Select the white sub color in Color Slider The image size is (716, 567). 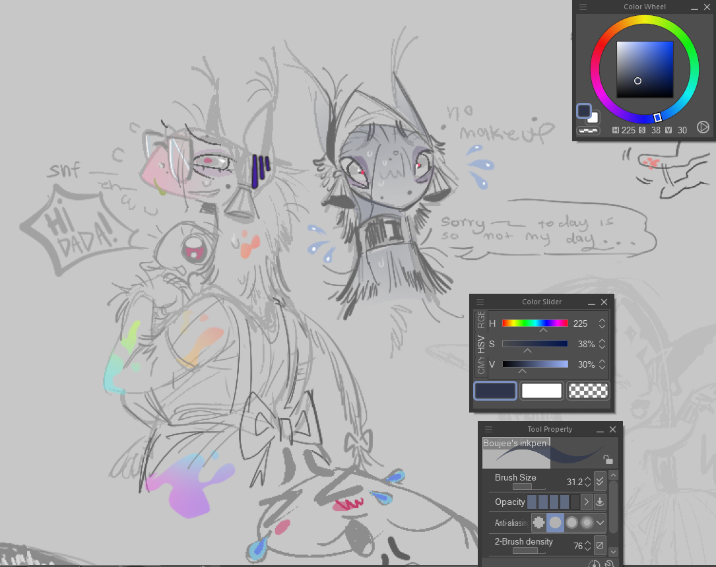coord(541,391)
